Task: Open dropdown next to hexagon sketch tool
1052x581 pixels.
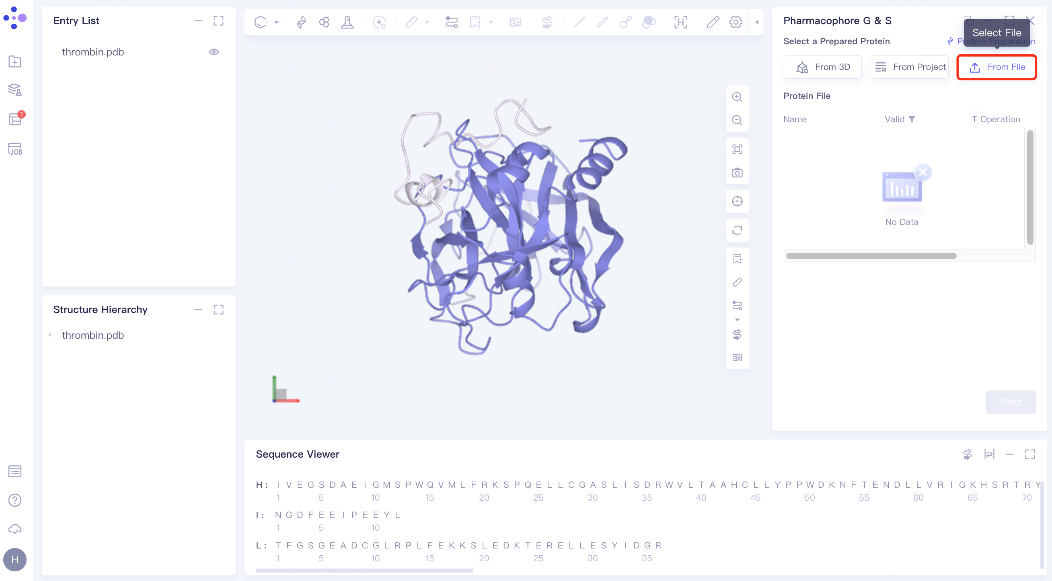Action: pos(277,22)
